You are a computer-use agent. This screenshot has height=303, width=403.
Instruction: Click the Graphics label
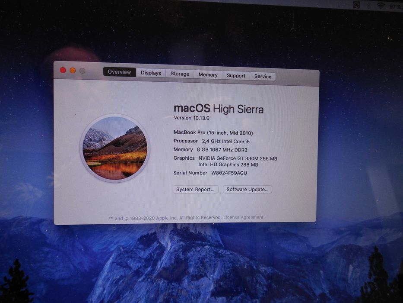pyautogui.click(x=184, y=158)
